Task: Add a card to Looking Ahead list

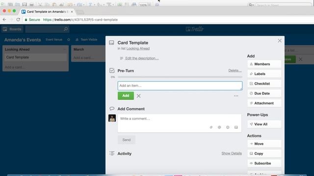Action: [x=15, y=67]
